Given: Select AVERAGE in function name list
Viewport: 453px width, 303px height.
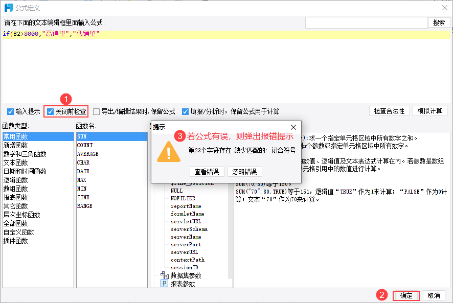Looking at the screenshot, I should pos(112,154).
